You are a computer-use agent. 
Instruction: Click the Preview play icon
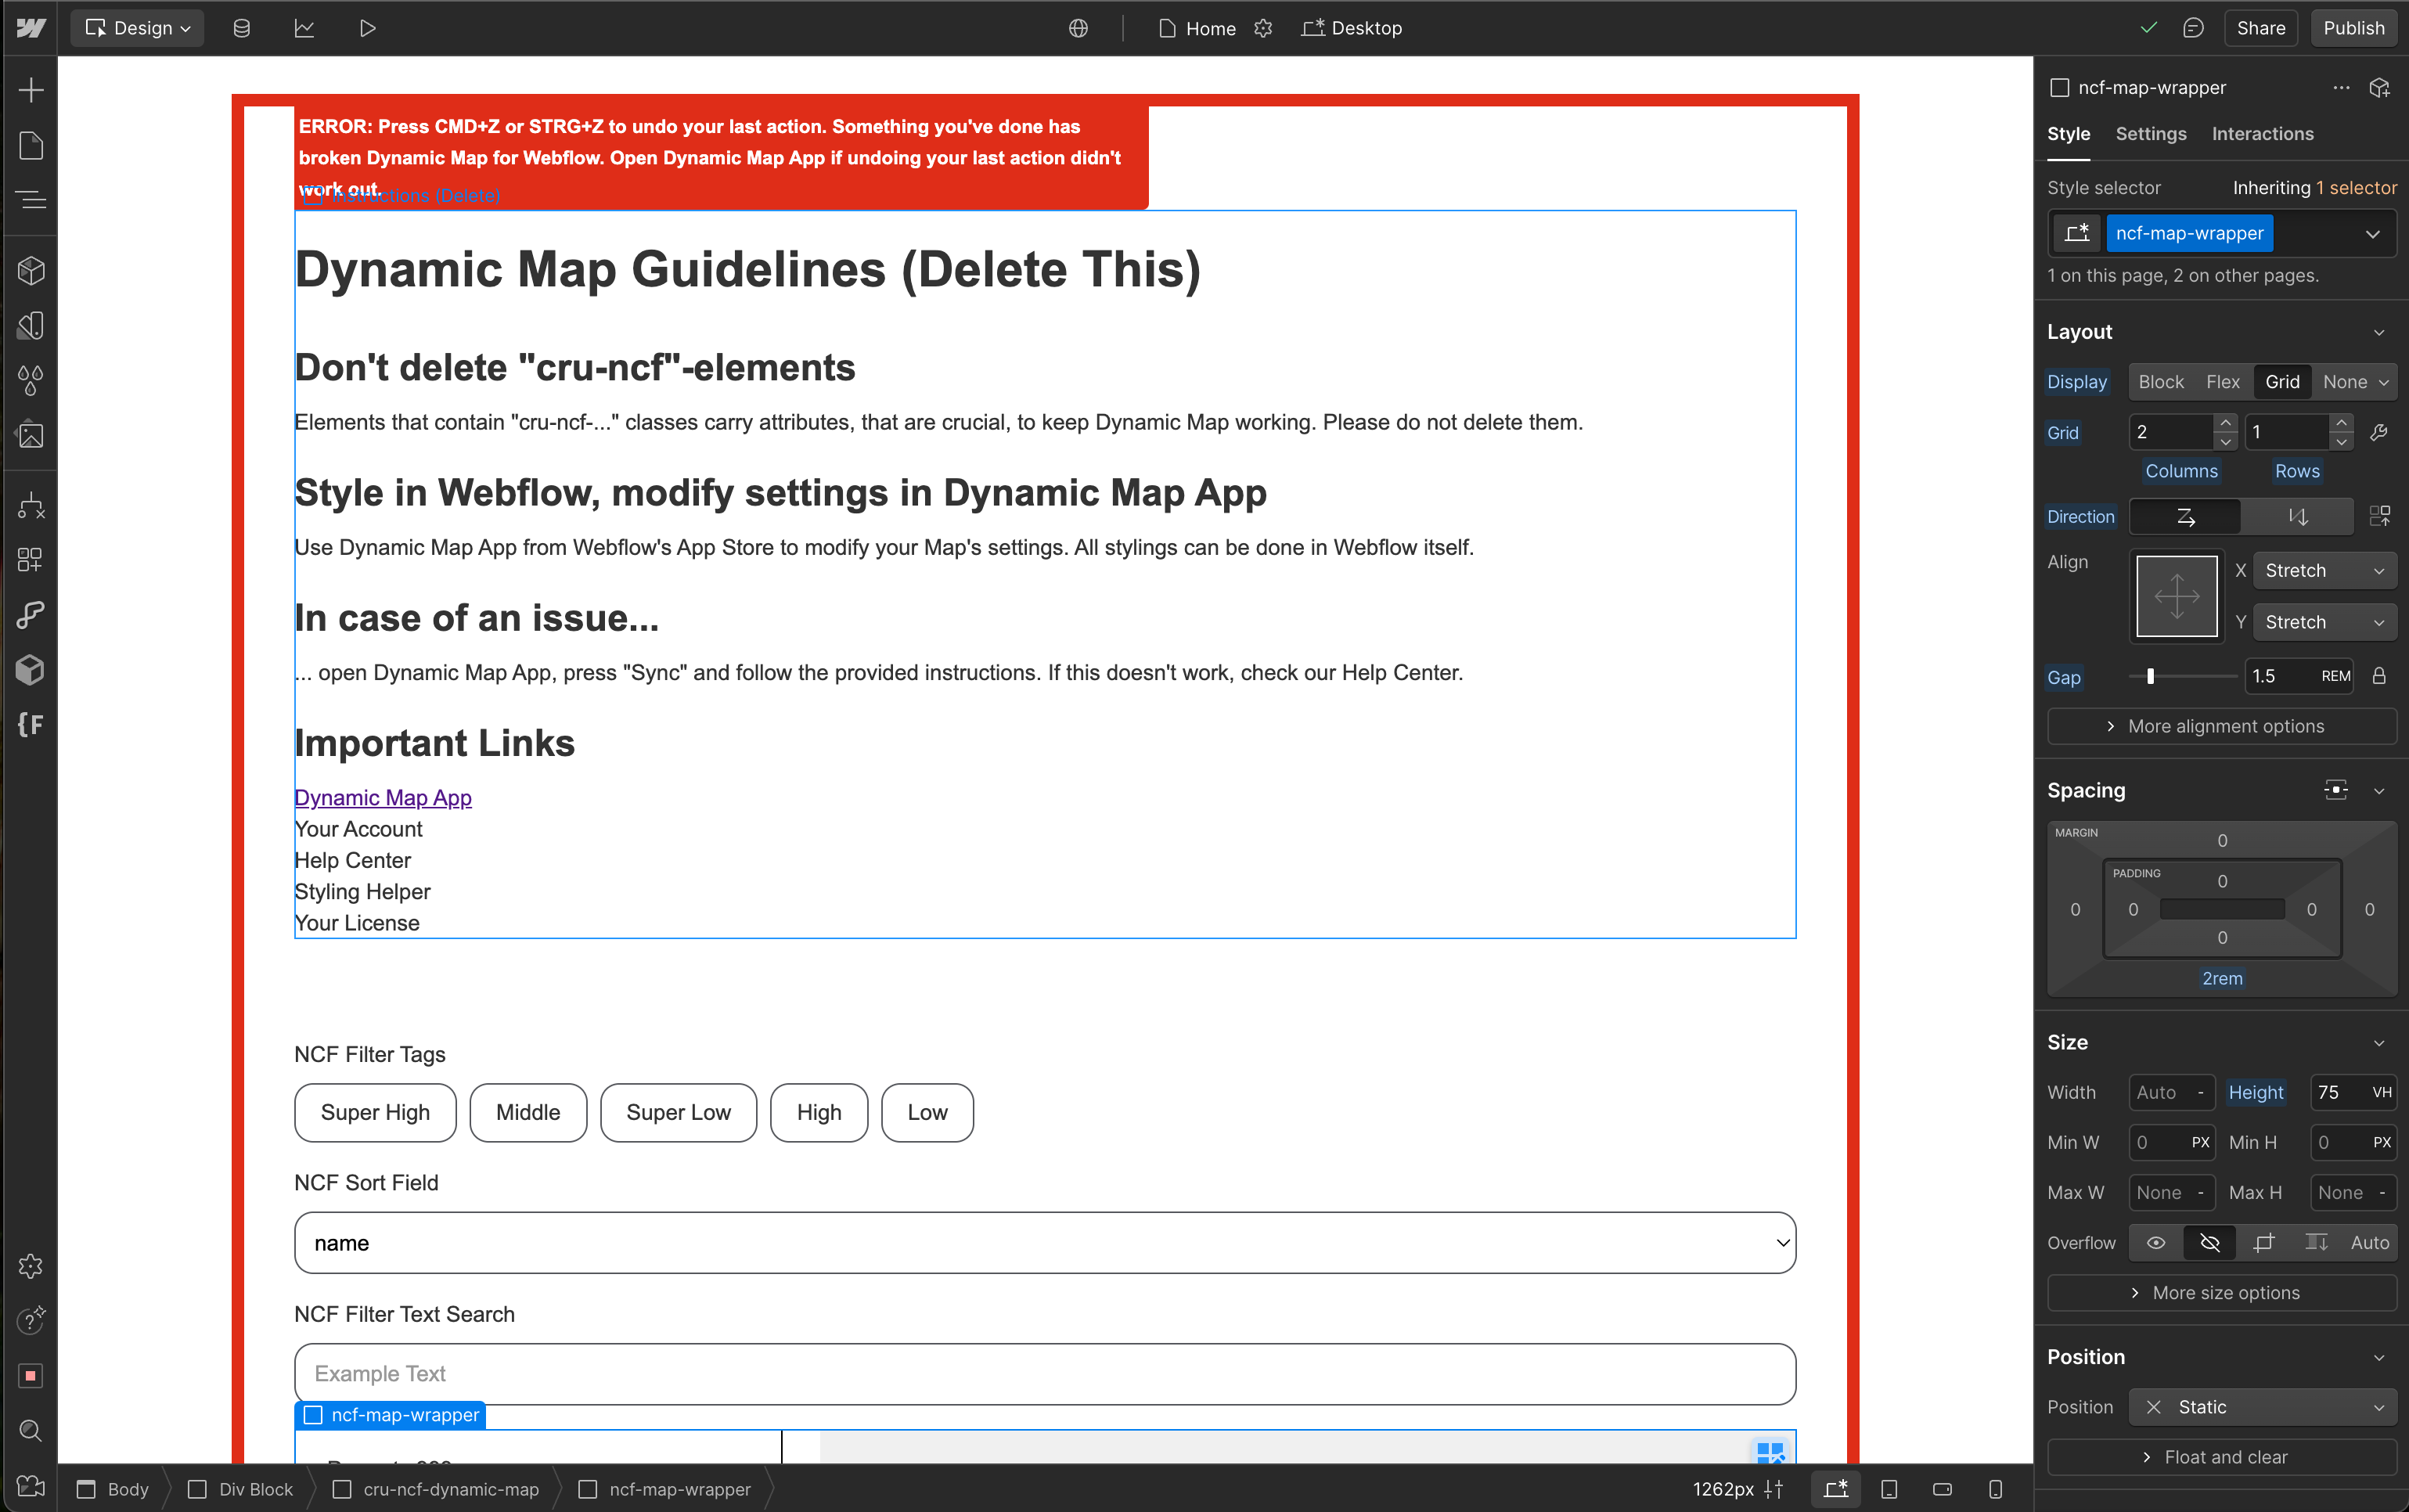(x=367, y=28)
